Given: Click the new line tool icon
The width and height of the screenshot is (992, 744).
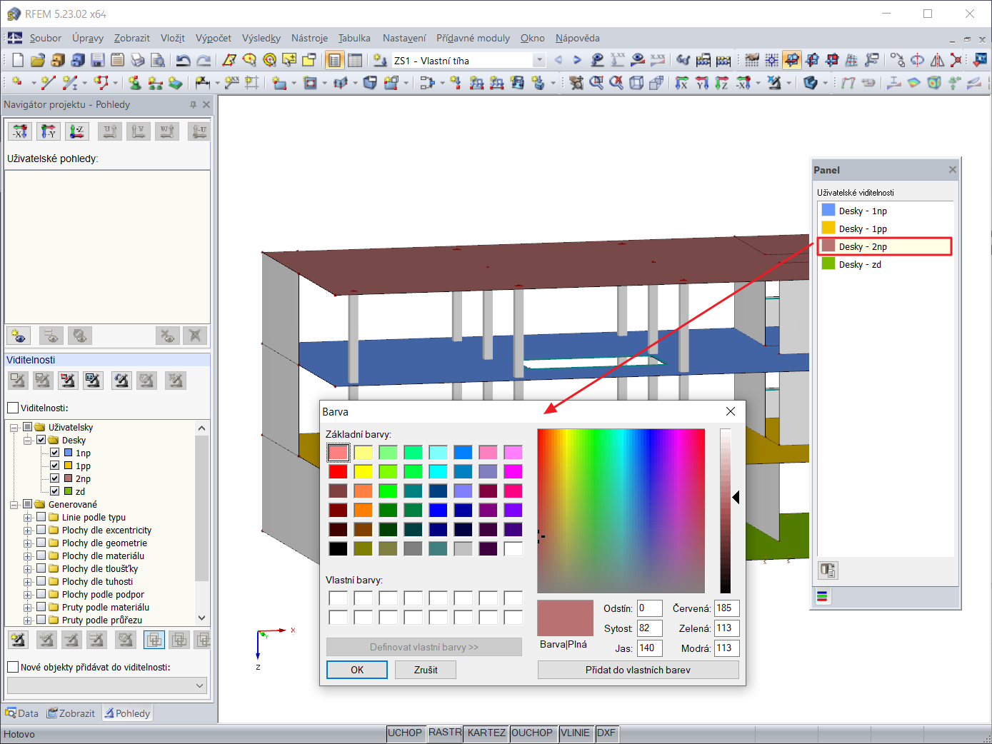Looking at the screenshot, I should coord(48,83).
